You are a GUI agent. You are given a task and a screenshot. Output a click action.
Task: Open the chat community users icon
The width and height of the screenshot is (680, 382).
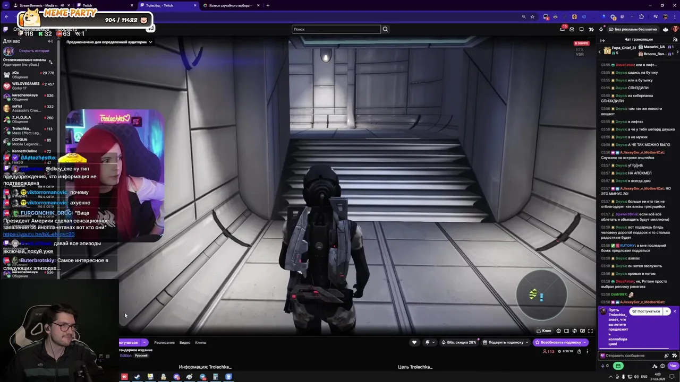(675, 40)
